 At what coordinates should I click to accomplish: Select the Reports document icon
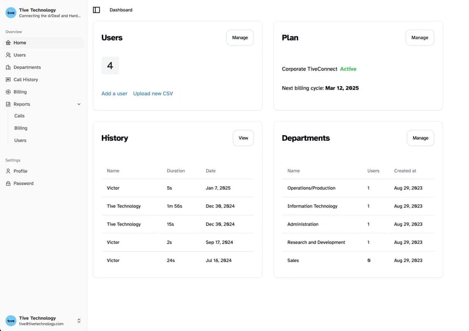click(x=8, y=104)
